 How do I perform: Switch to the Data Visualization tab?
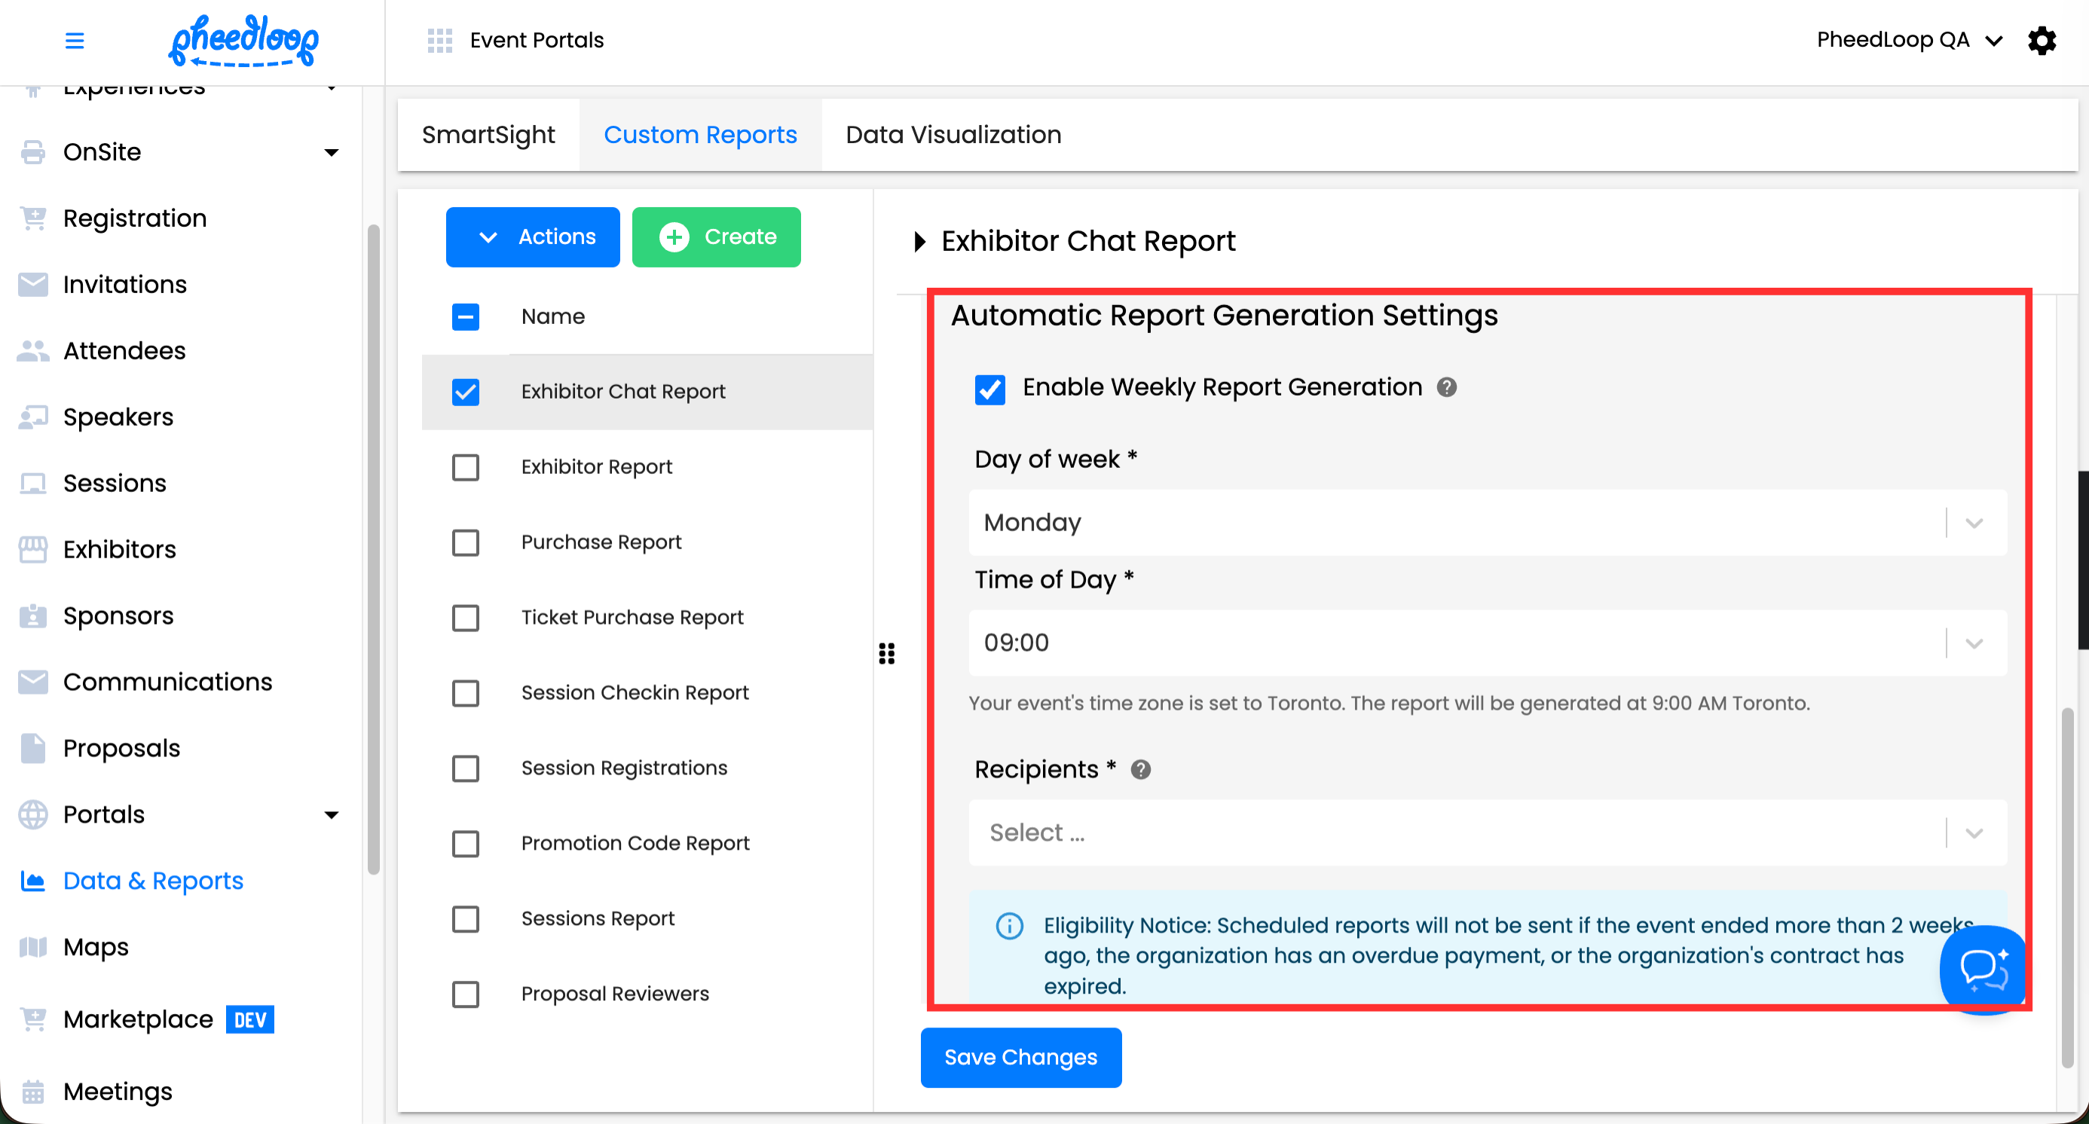point(953,135)
